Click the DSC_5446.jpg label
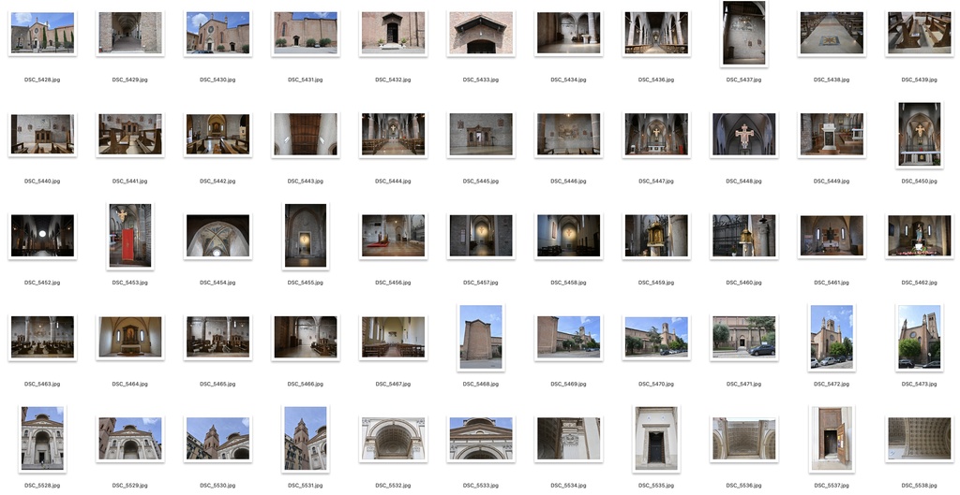 click(x=568, y=182)
